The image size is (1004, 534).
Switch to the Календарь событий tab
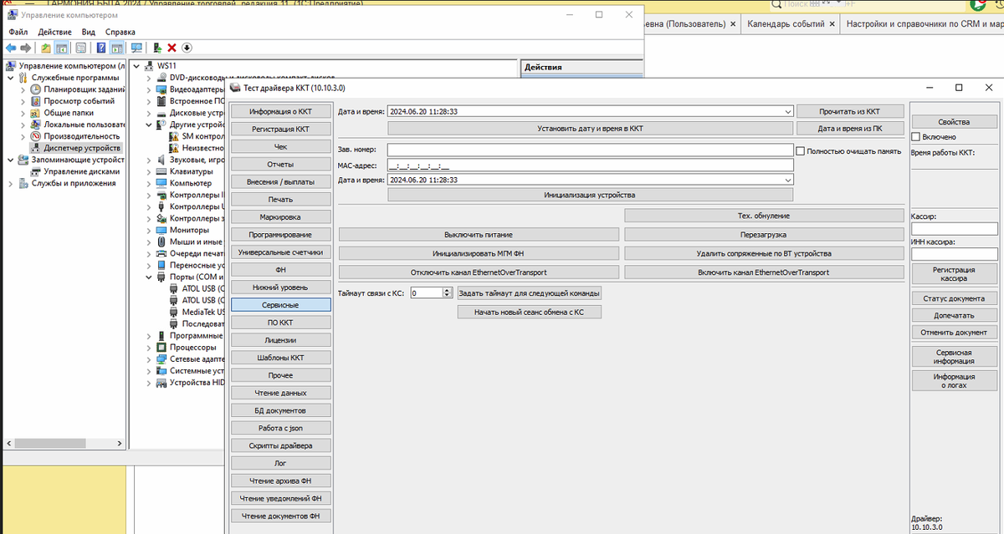[x=786, y=24]
